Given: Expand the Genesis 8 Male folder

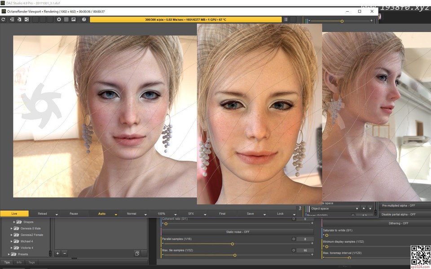Looking at the screenshot, I should coord(12,228).
